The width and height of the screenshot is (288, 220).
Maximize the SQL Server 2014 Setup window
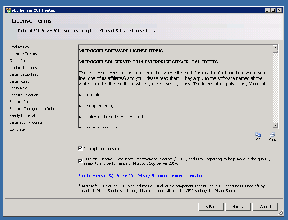pyautogui.click(x=273, y=10)
